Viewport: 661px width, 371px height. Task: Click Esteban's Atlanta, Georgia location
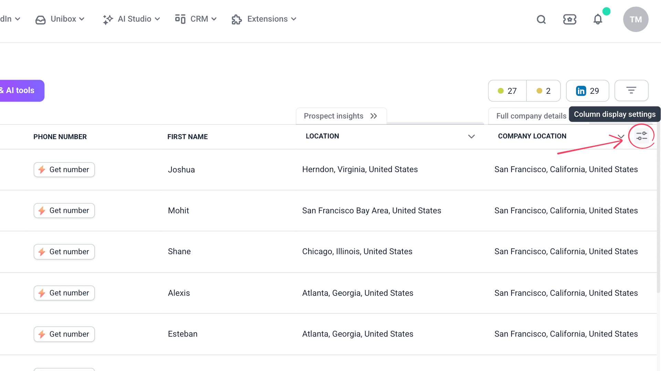coord(358,334)
